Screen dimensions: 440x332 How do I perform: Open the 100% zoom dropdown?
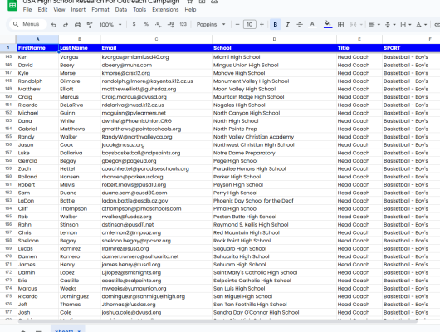[110, 25]
